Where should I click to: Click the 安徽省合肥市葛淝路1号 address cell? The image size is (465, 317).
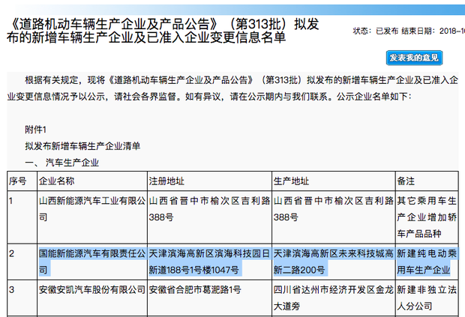click(195, 289)
